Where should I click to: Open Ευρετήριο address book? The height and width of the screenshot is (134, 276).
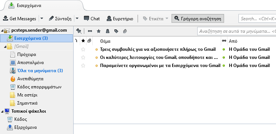(120, 19)
